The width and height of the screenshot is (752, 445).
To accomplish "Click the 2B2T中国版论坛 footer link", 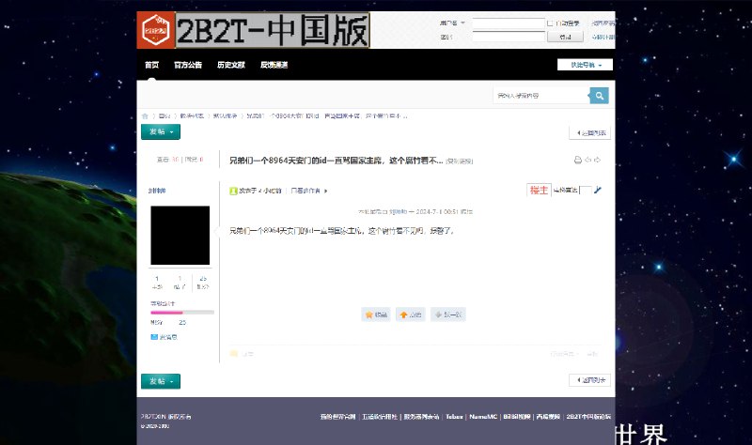I will pos(588,417).
